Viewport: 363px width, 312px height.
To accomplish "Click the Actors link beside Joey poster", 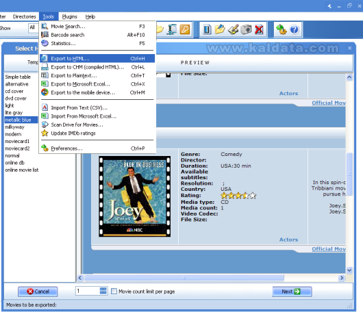I will point(288,239).
